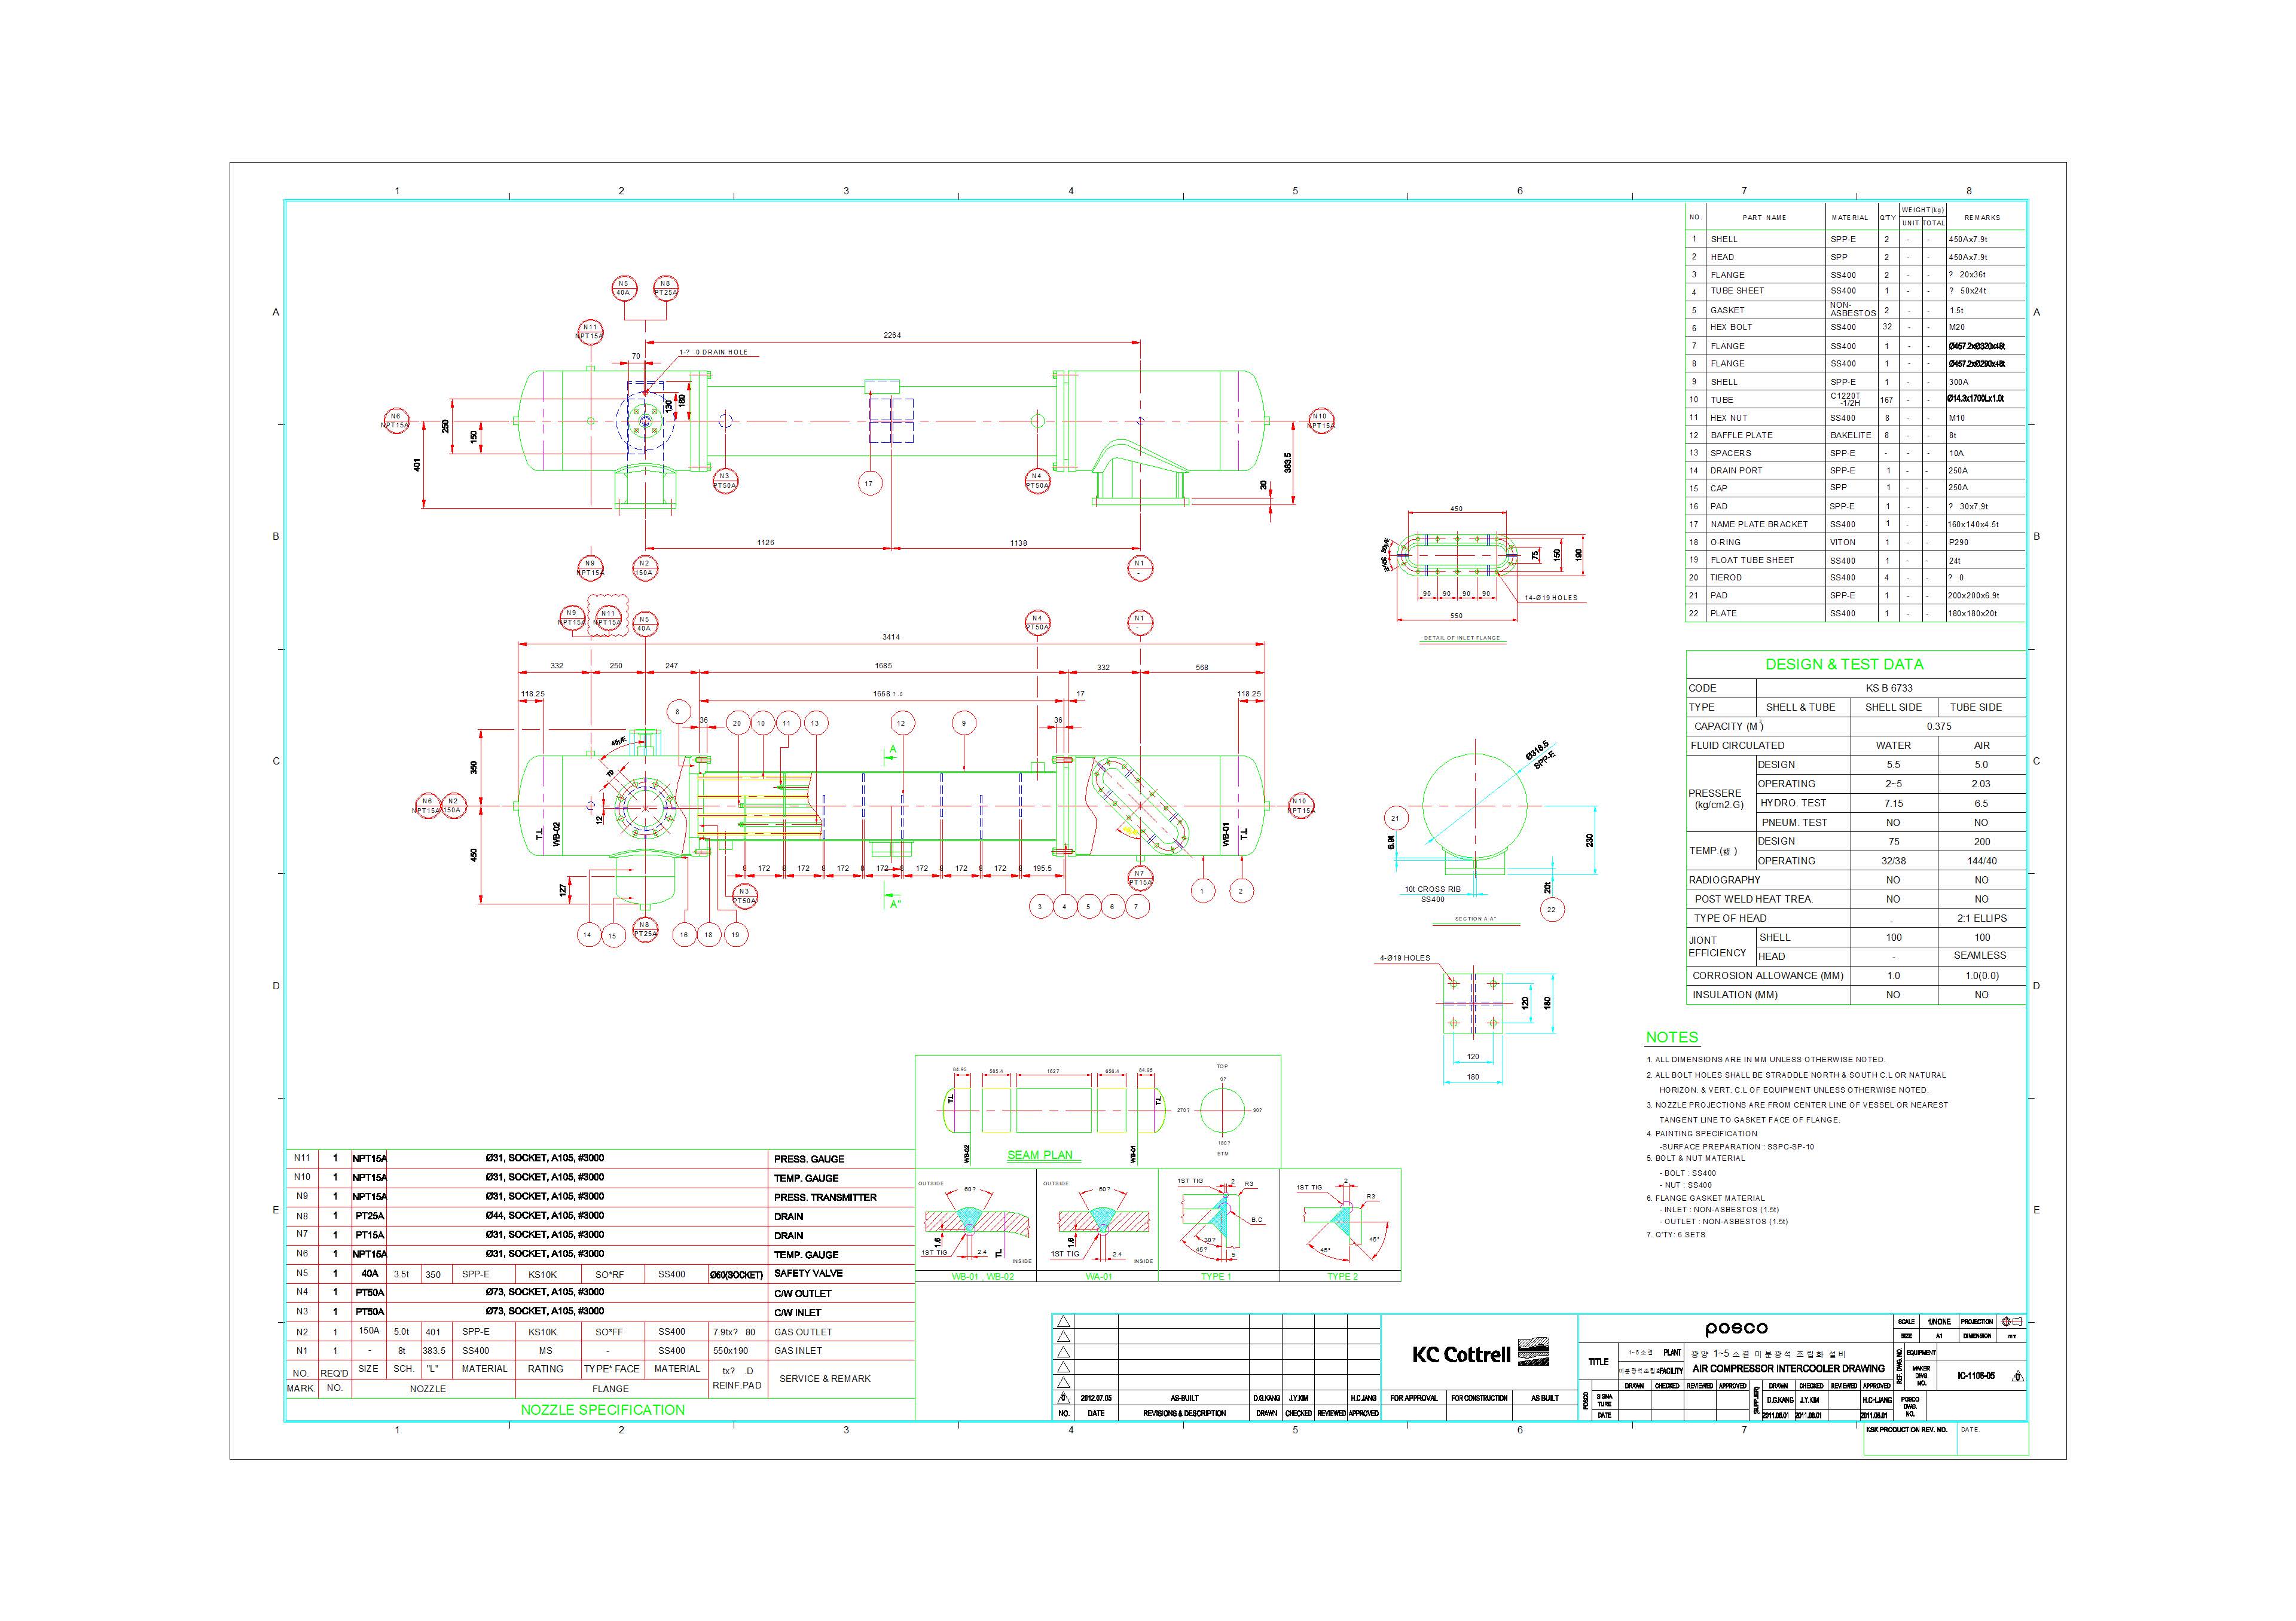Click the SECTION A-A caption
Image resolution: width=2296 pixels, height=1621 pixels.
click(1475, 919)
